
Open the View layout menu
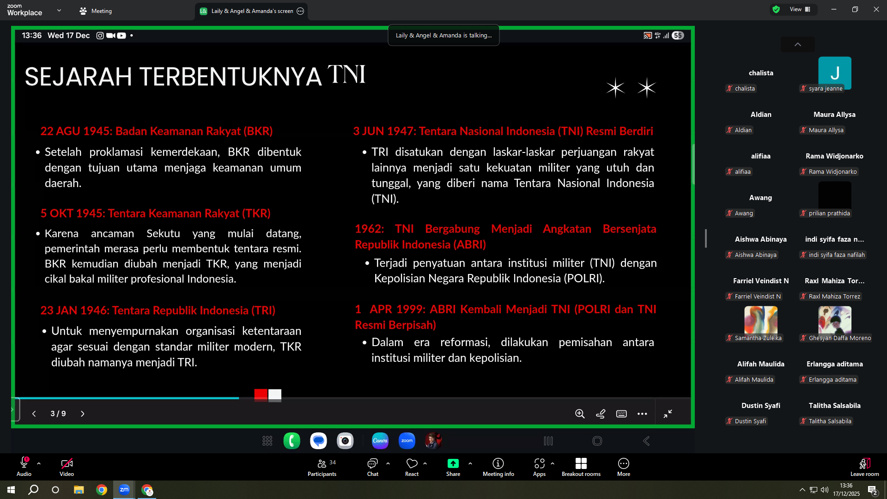click(x=800, y=9)
